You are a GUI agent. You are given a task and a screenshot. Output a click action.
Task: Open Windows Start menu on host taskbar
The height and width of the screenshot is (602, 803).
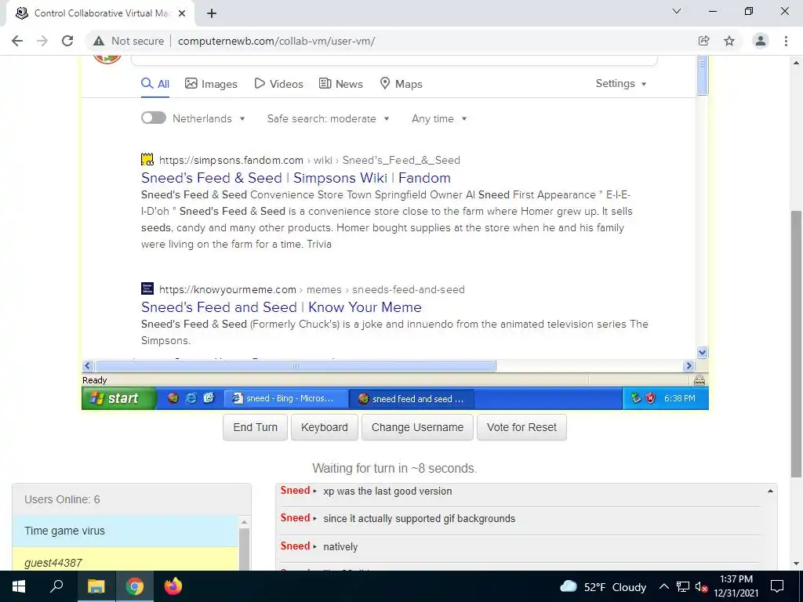[x=19, y=586]
